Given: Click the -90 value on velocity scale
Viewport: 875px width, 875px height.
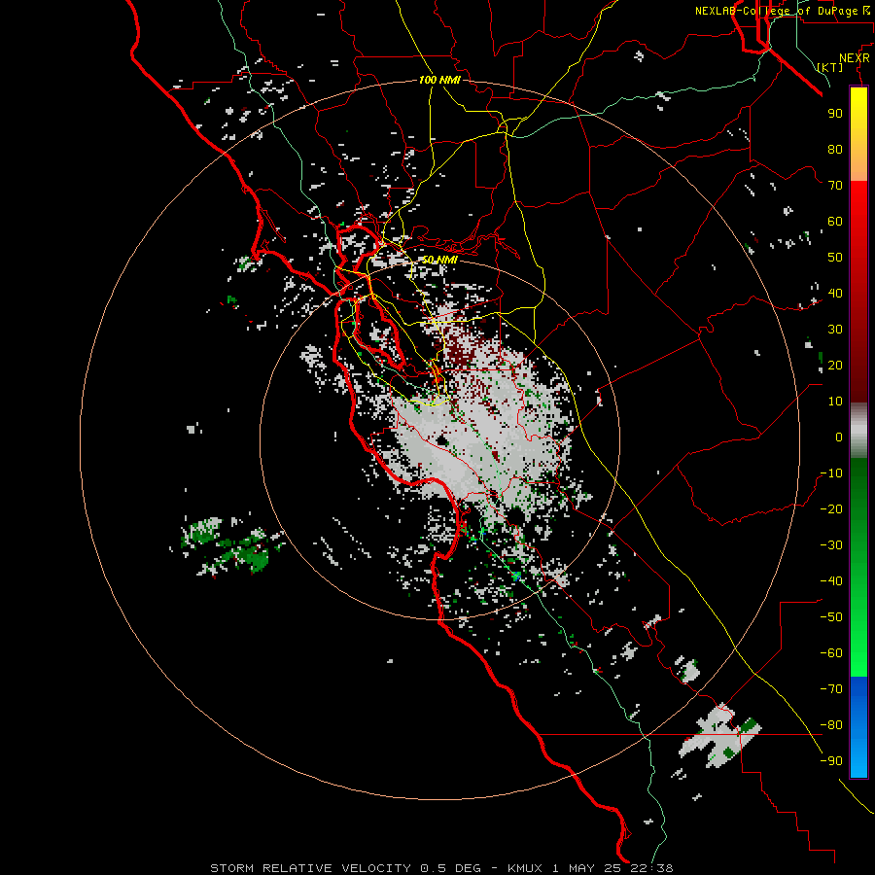Looking at the screenshot, I should [831, 761].
